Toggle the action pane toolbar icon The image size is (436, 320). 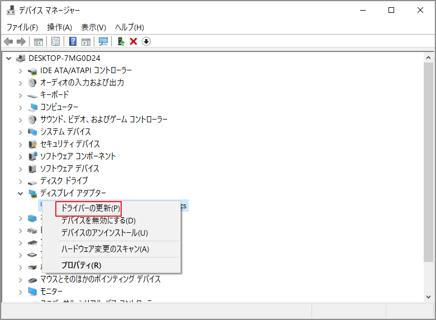pyautogui.click(x=86, y=42)
